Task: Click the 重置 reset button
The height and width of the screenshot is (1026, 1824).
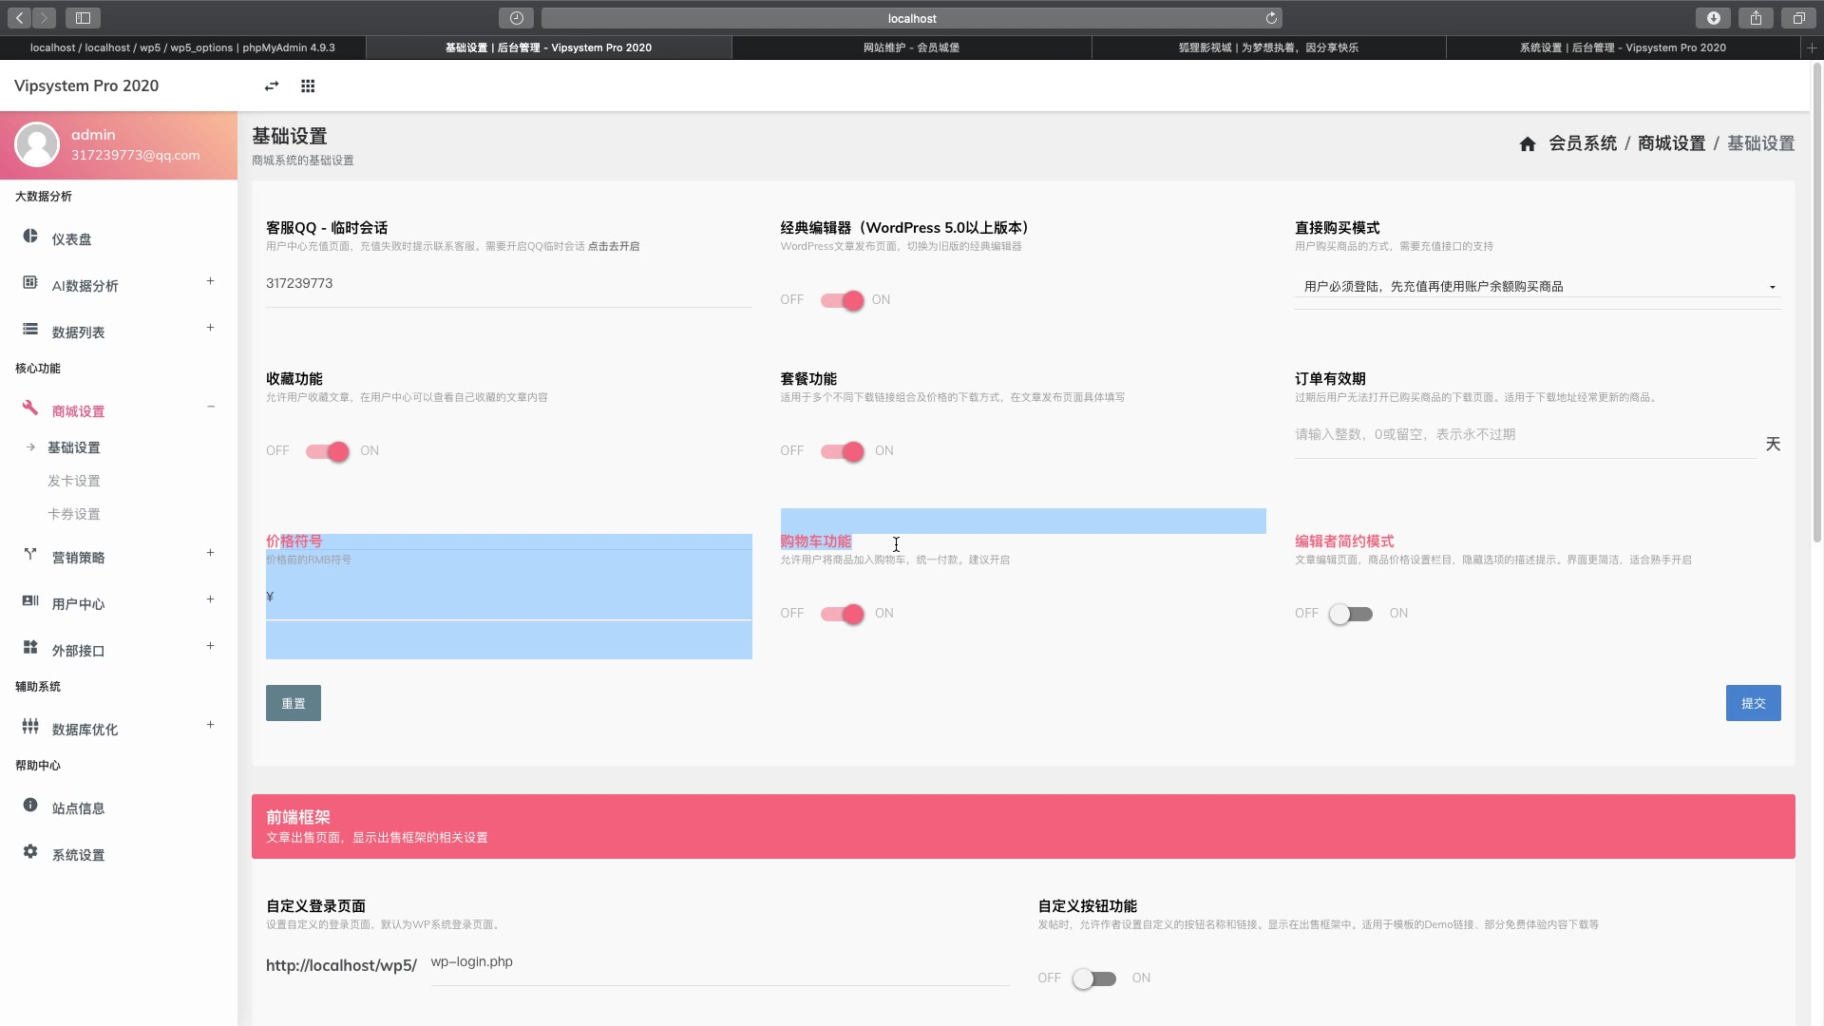Action: 293,703
